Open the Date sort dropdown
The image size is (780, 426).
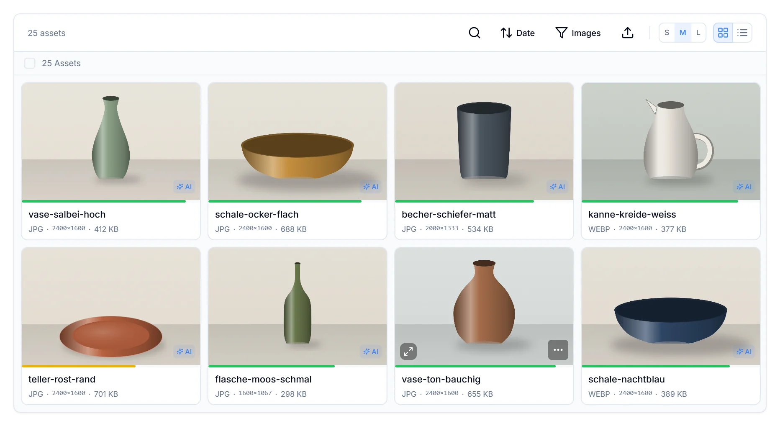(x=518, y=33)
